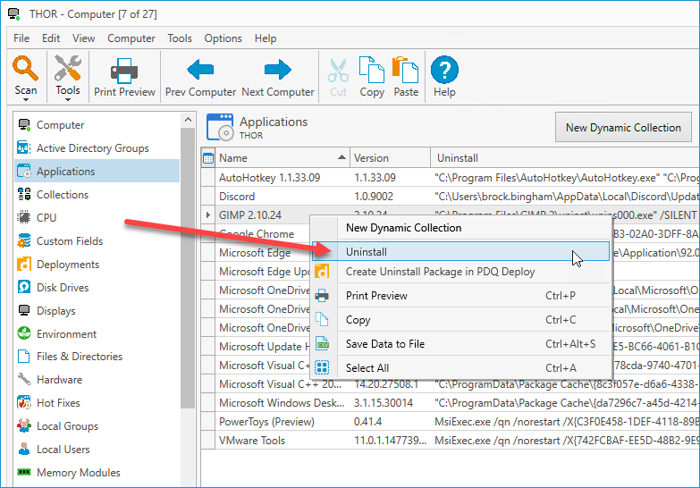Viewport: 700px width, 488px height.
Task: Expand the Scan dropdown arrow
Action: (x=25, y=99)
